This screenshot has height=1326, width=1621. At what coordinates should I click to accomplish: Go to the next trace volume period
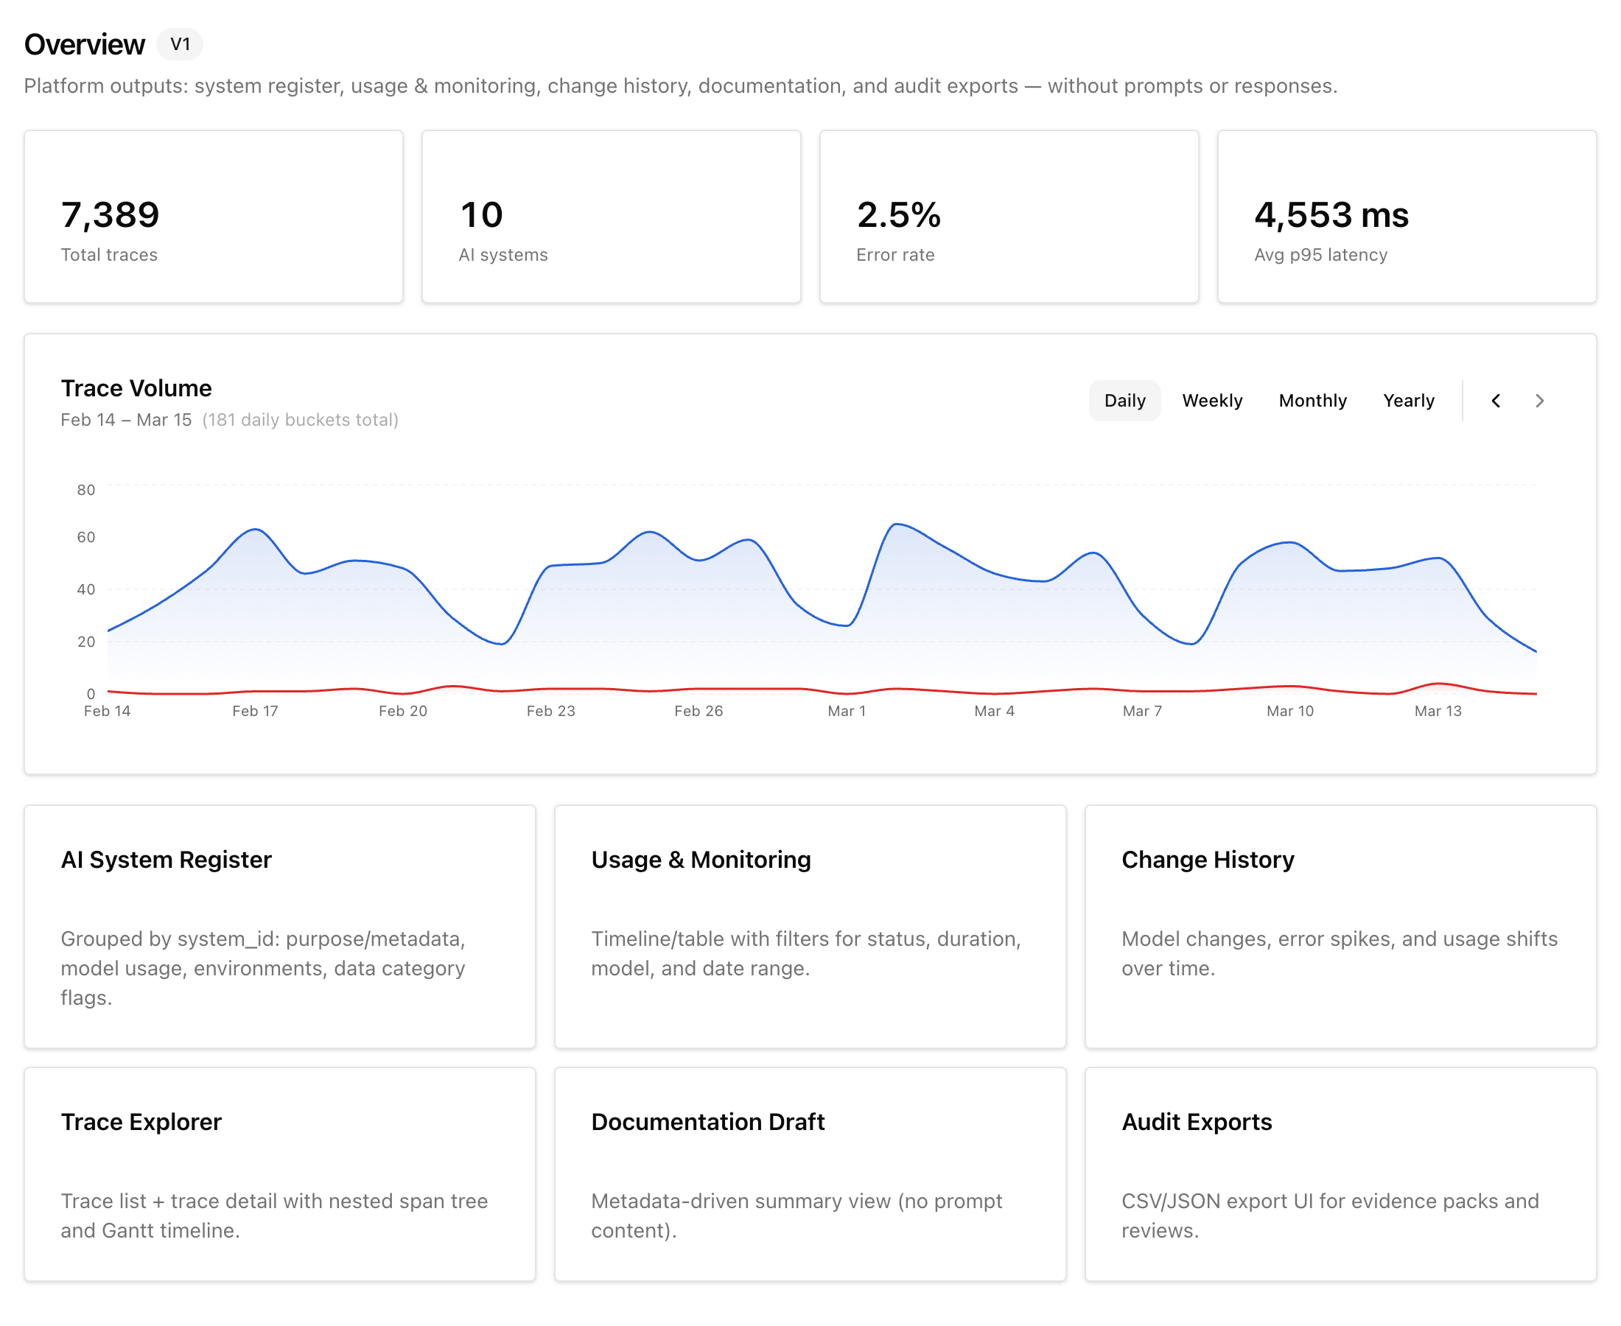[x=1539, y=400]
